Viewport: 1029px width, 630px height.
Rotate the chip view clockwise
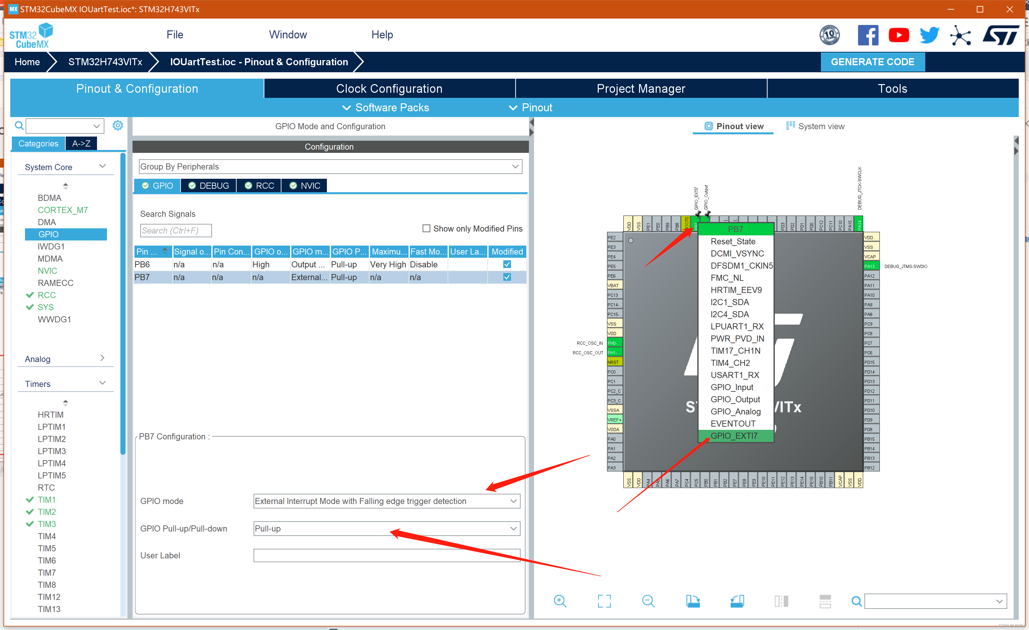(x=693, y=601)
